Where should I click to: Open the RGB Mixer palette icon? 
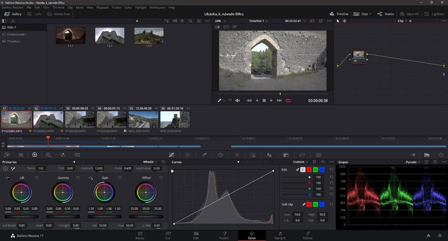tap(63, 155)
